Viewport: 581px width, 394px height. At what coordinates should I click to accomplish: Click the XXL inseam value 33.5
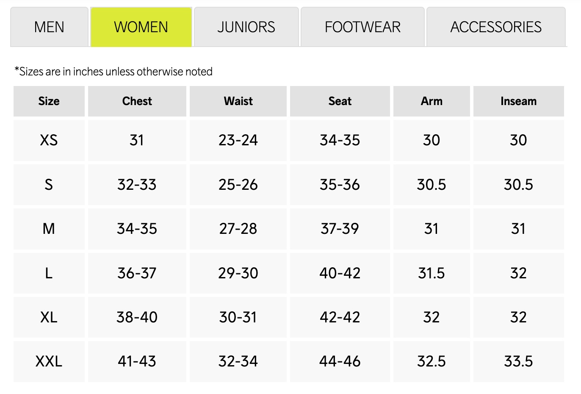pyautogui.click(x=518, y=361)
